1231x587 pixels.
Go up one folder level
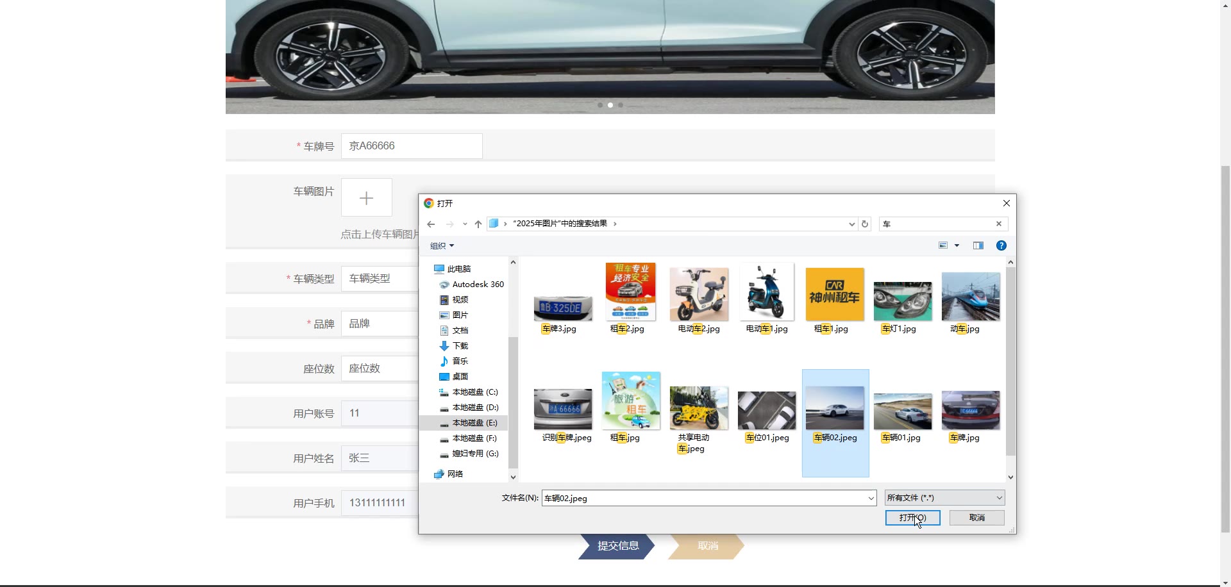478,224
